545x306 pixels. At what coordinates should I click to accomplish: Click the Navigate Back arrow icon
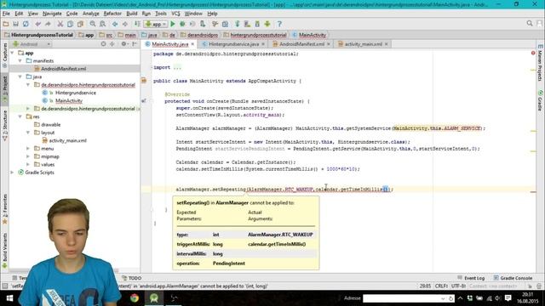coord(115,24)
